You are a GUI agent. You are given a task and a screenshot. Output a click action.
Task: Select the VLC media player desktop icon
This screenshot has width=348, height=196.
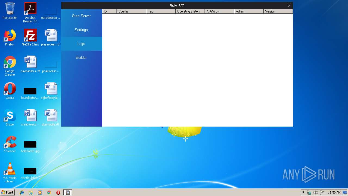point(10,173)
